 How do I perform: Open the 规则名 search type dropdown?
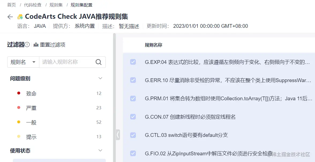pos(23,62)
